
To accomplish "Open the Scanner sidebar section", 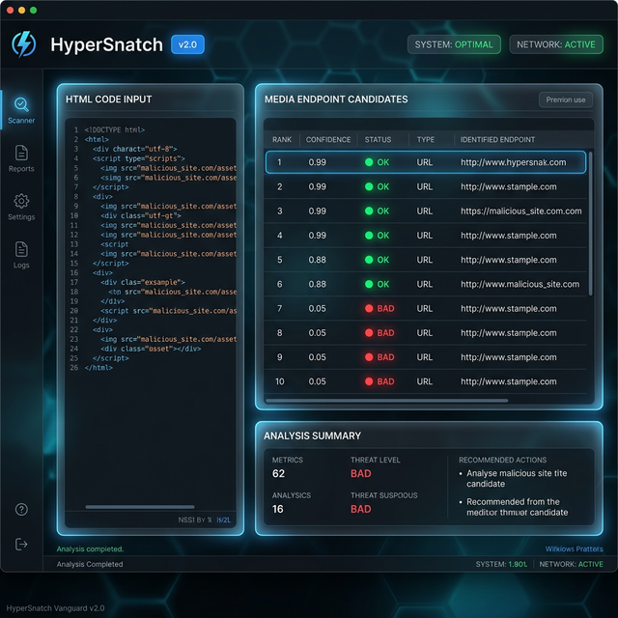I will 21,111.
